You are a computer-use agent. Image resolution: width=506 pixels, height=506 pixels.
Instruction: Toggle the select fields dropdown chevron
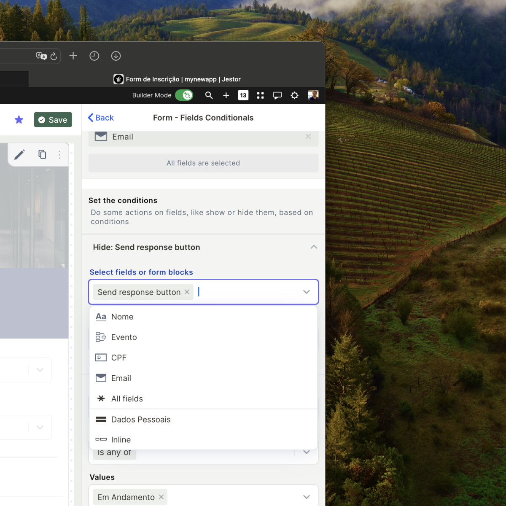(x=307, y=292)
